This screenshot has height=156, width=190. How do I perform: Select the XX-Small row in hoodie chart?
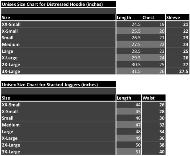[11, 24]
